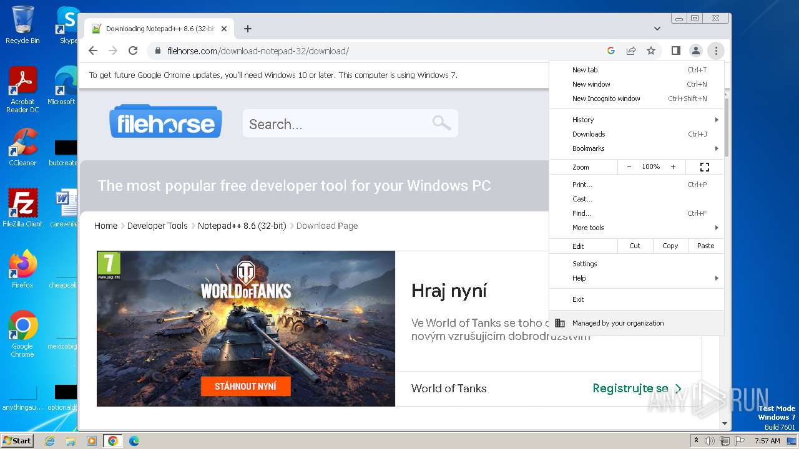Screen dimensions: 799x449
Task: Increase zoom with plus button
Action: coord(673,167)
